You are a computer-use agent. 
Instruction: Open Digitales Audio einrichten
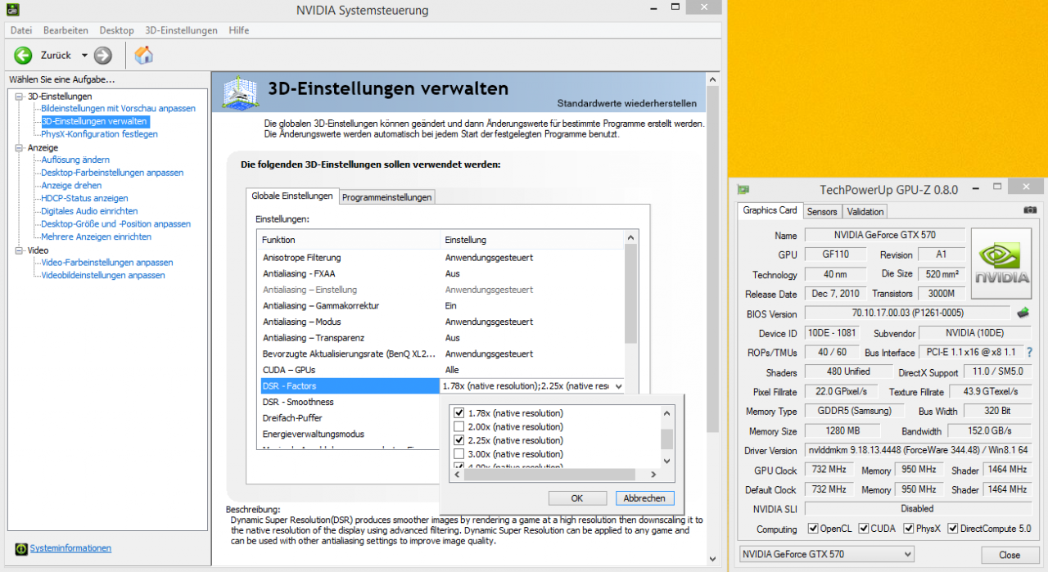89,211
